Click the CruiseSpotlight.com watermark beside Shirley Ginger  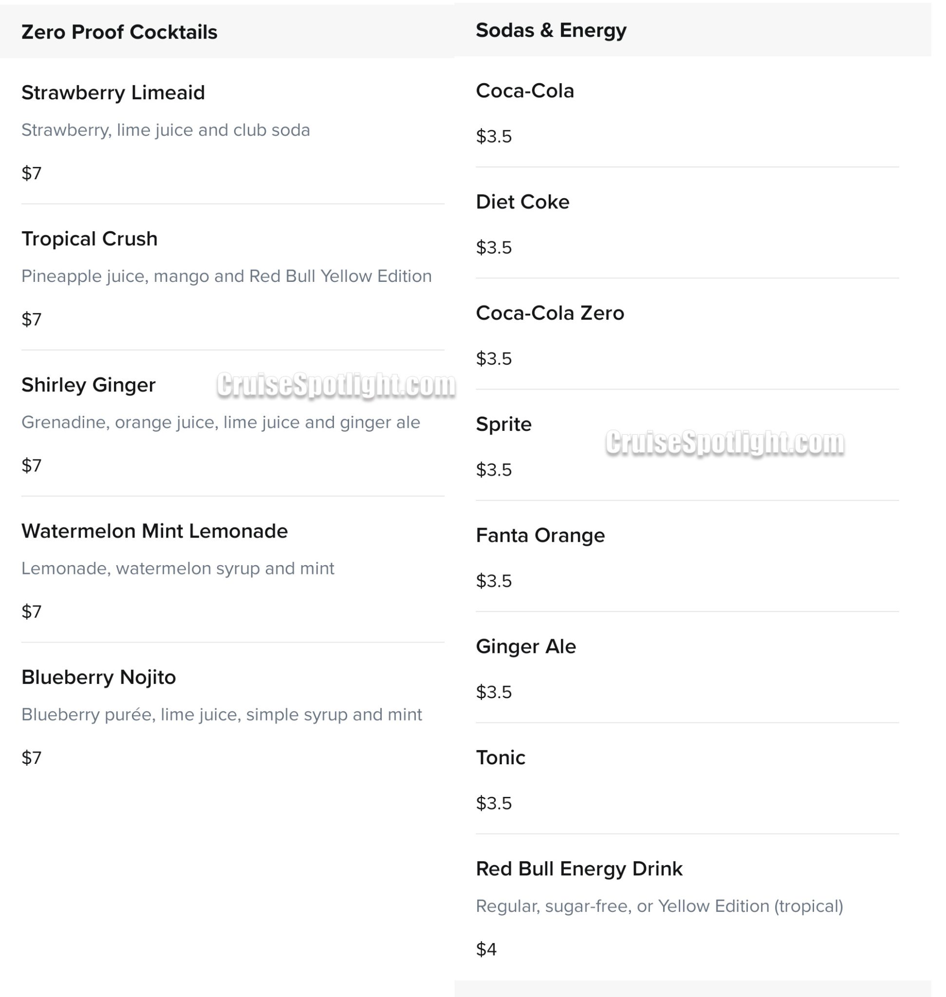click(x=336, y=385)
